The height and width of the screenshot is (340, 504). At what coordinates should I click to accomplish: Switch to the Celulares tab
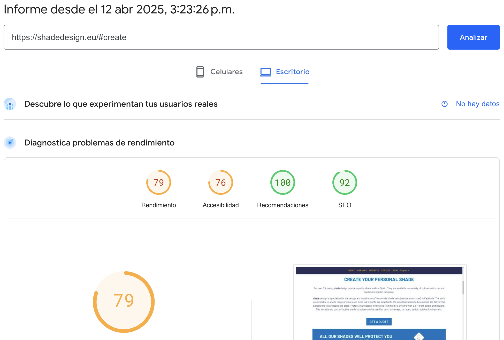click(x=226, y=72)
